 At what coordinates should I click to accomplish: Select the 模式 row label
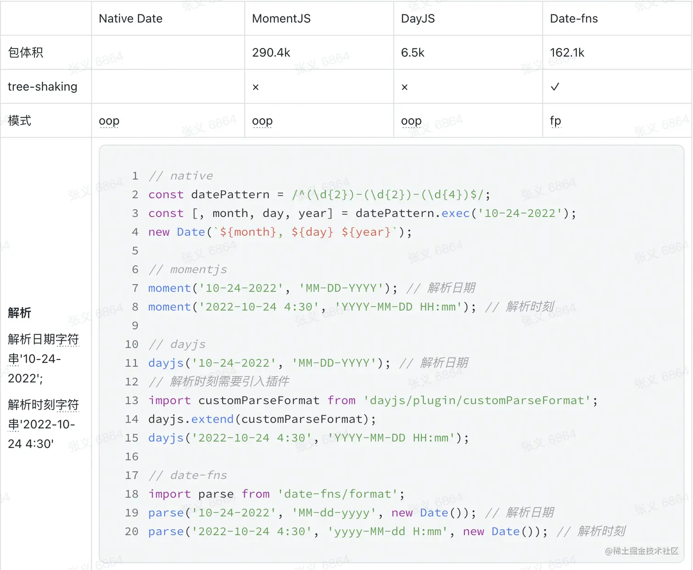point(19,120)
